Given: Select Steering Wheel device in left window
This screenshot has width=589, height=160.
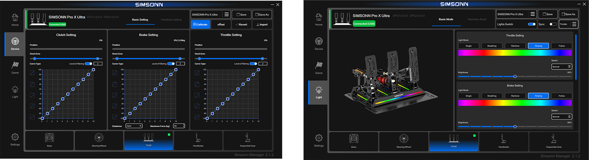Looking at the screenshot, I should click(x=99, y=140).
